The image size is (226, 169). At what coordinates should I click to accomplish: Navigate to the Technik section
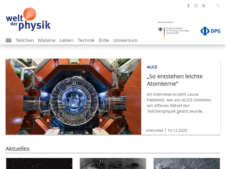pos(86,40)
